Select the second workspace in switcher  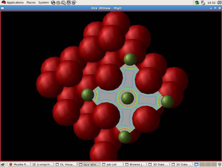click(202, 164)
